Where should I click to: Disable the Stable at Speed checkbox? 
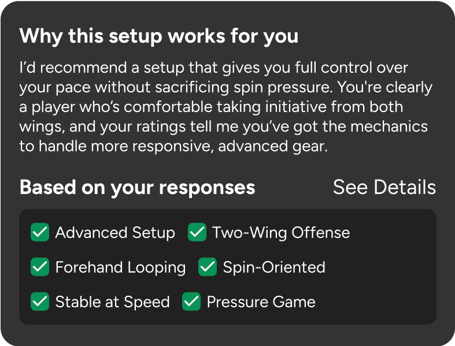[x=40, y=302]
